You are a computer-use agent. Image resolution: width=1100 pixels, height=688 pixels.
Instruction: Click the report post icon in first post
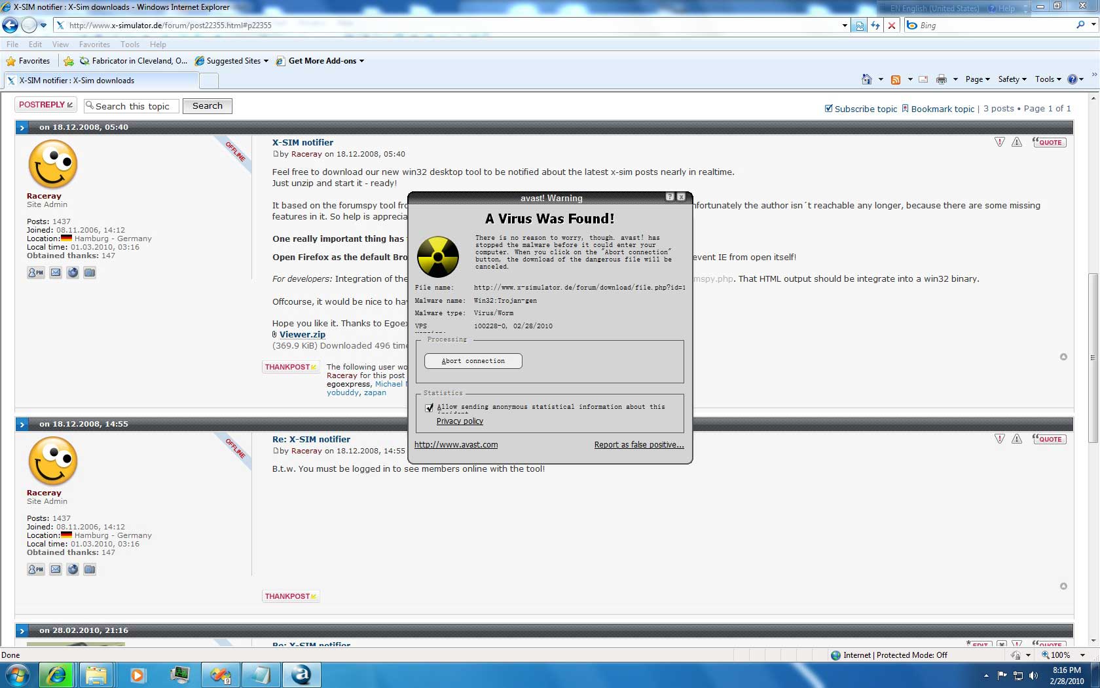point(999,142)
